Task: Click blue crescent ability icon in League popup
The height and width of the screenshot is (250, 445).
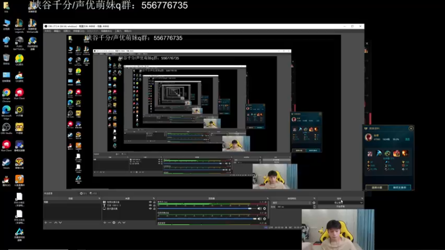Action: [379, 154]
